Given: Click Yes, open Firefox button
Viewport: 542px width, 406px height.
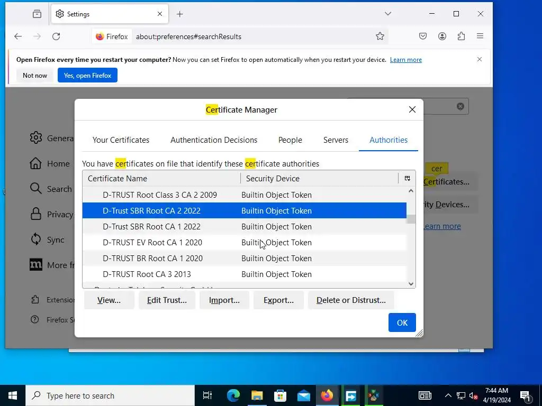Looking at the screenshot, I should click(x=87, y=75).
